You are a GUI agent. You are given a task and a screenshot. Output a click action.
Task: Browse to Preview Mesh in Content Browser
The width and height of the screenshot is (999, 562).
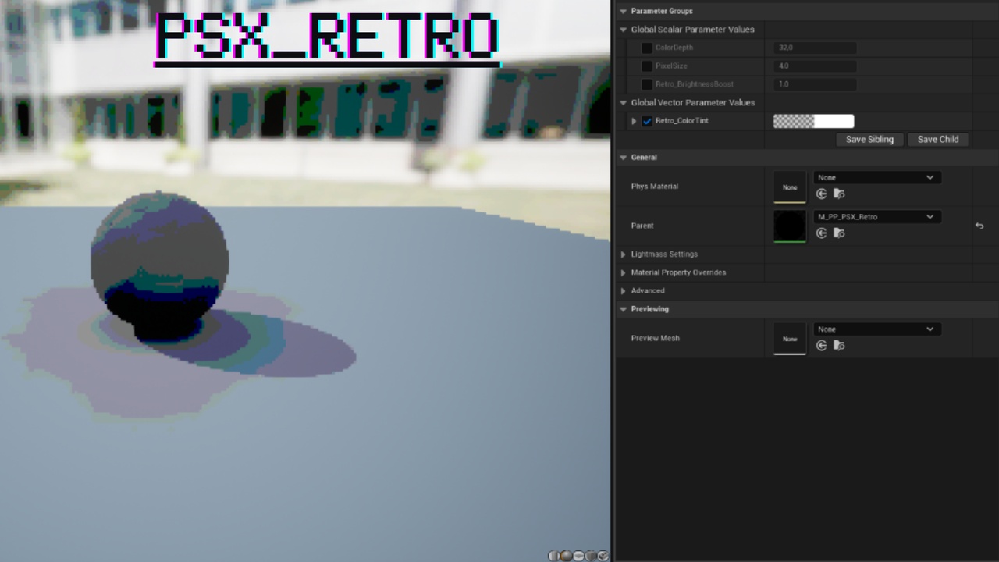(839, 345)
